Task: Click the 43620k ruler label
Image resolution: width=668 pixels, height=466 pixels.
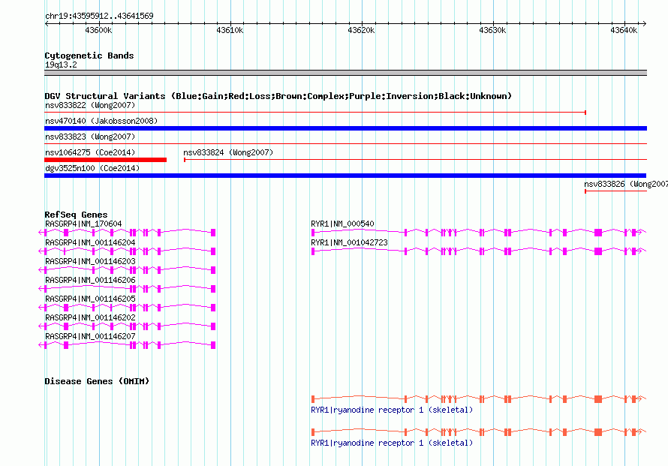Action: coord(361,30)
